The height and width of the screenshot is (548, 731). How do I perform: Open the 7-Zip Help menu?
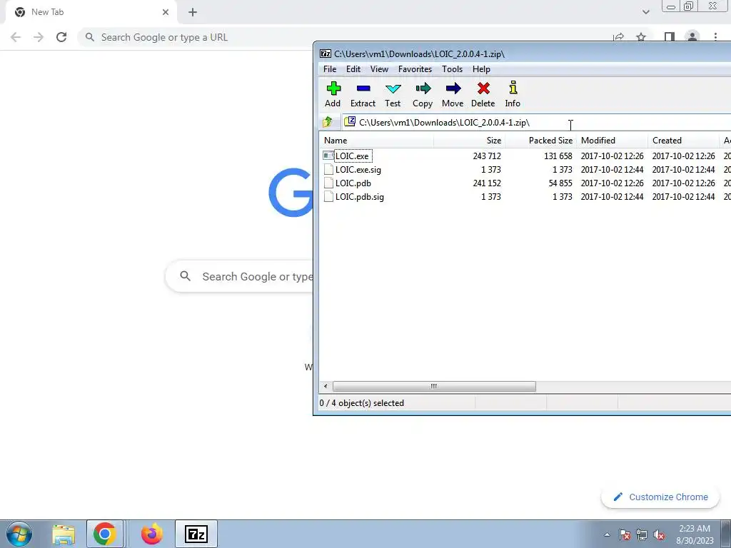point(481,69)
